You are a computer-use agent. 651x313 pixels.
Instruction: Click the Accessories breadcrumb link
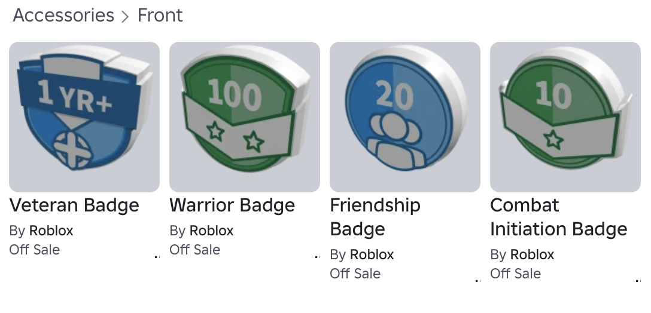(63, 16)
